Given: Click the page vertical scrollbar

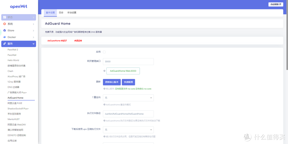Looking at the screenshot, I should pyautogui.click(x=287, y=35).
